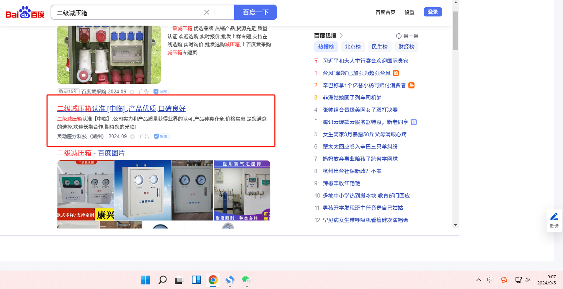Open hot search 辛巴称拿1个亿替小杨哥赔付消费者

pyautogui.click(x=364, y=85)
